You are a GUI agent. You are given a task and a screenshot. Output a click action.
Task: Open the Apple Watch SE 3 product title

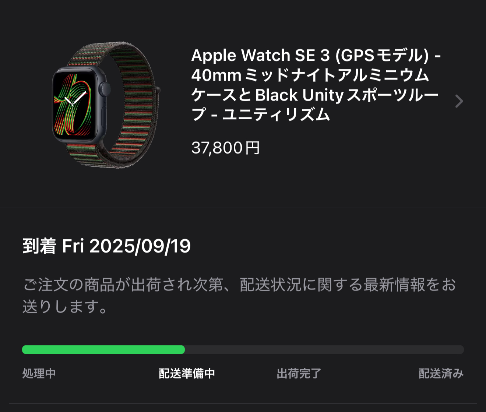[316, 85]
